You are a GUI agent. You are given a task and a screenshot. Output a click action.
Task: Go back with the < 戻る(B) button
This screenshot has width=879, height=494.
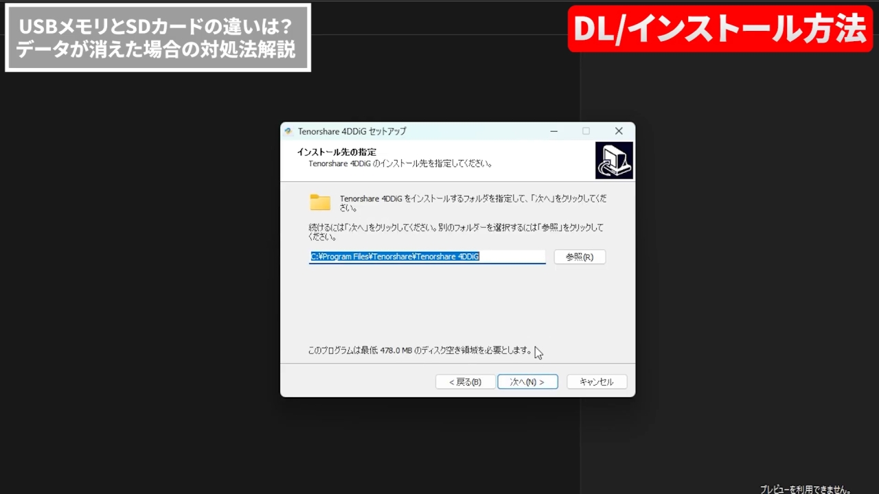(x=465, y=382)
